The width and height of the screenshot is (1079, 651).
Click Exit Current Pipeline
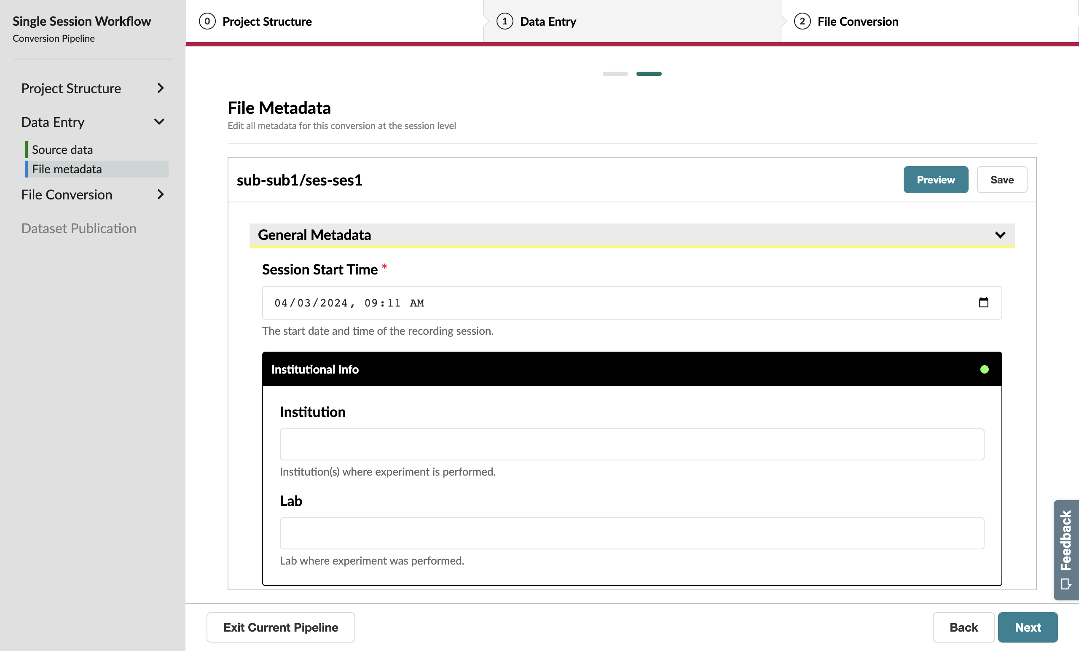[281, 627]
